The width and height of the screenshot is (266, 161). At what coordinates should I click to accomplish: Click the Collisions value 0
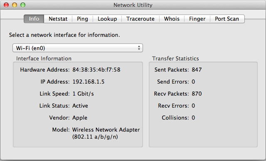point(193,118)
